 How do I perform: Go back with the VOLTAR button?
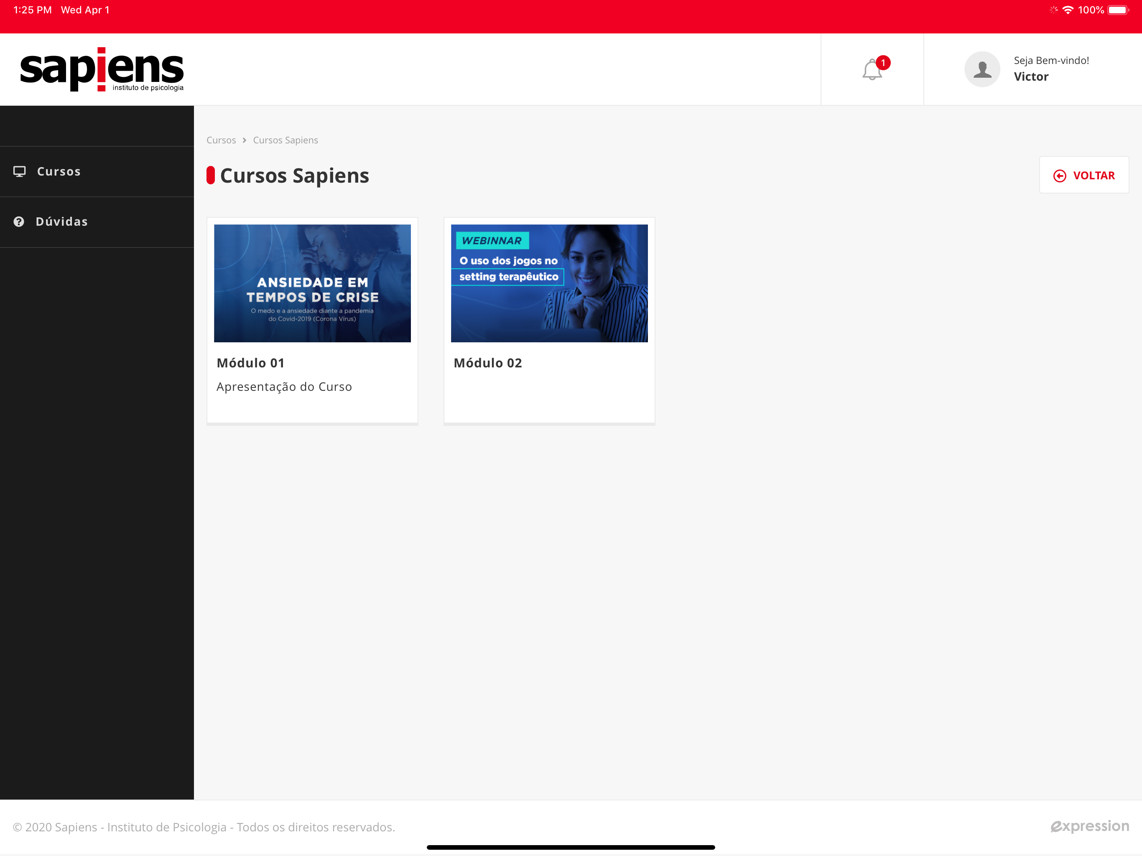tap(1083, 175)
